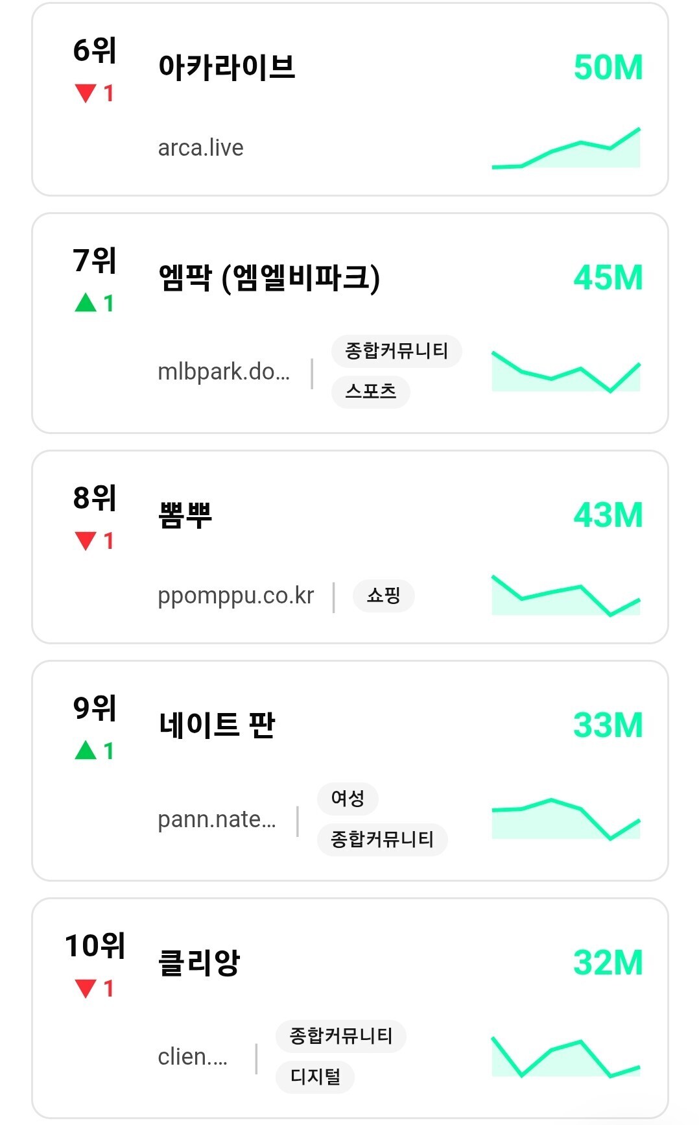Click the red down arrow under 8위
Viewport: 699px width, 1125px height.
tap(86, 540)
